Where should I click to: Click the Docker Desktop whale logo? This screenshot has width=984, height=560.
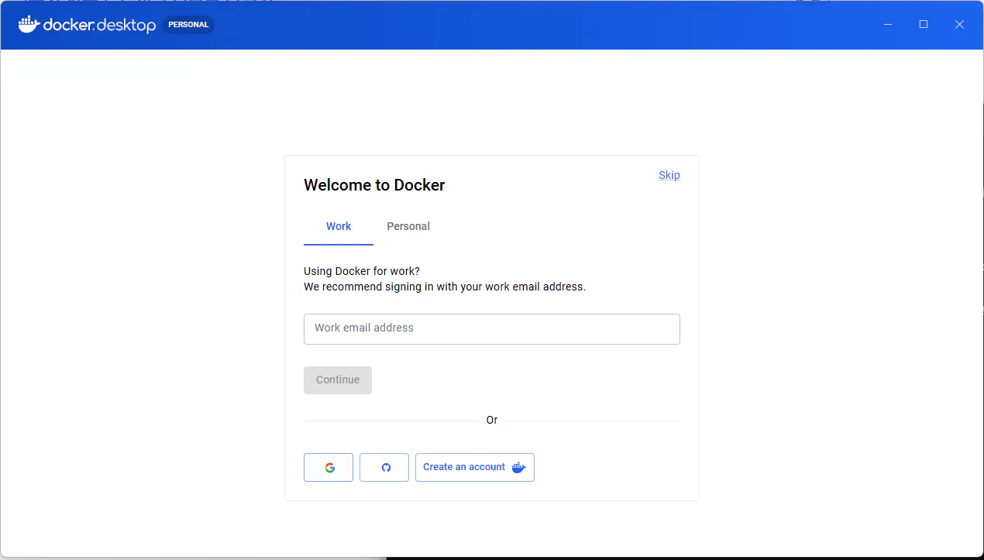tap(29, 25)
